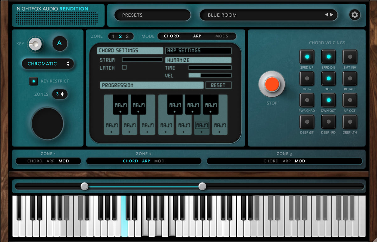Screen dimensions: 377x242
Task: Toggle MOD in Zone 1 strip
Action: (x=64, y=161)
